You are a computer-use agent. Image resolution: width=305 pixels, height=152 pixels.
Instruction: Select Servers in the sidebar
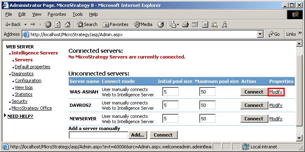(x=24, y=60)
